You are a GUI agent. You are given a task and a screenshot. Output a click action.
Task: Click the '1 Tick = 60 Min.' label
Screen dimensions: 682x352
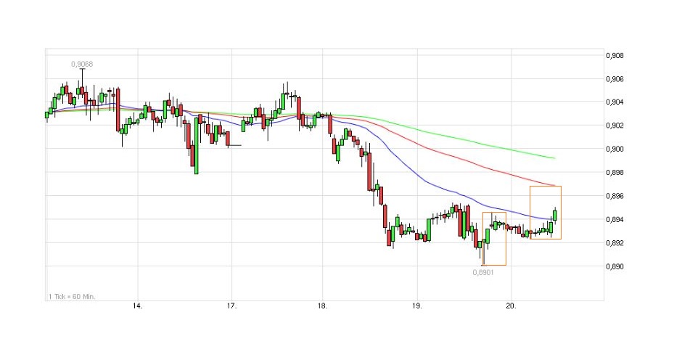pos(72,296)
